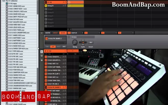Viewport: 168px width, 105px height.
Task: Select the S1 Kit group A
Action: pos(55,2)
